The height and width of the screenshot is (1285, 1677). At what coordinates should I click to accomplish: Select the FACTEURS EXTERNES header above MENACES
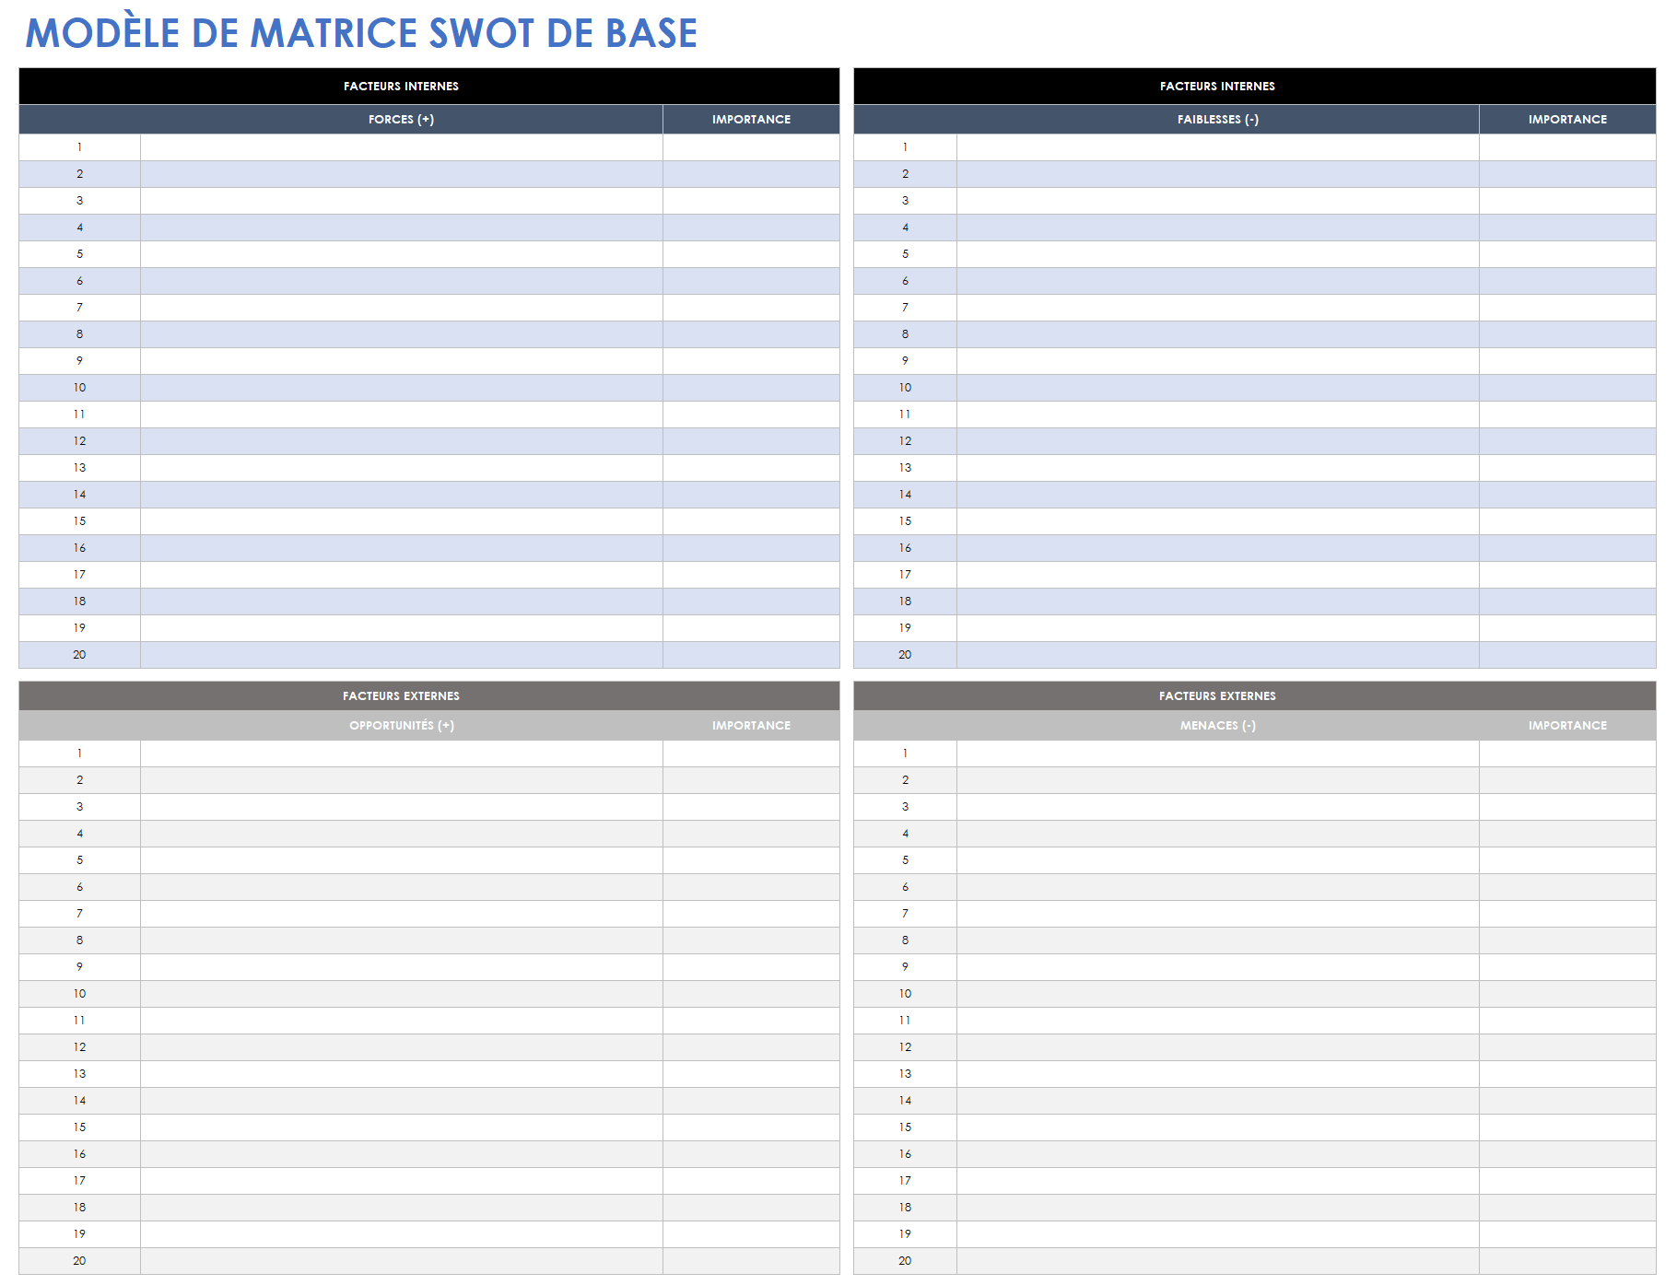click(x=1255, y=695)
